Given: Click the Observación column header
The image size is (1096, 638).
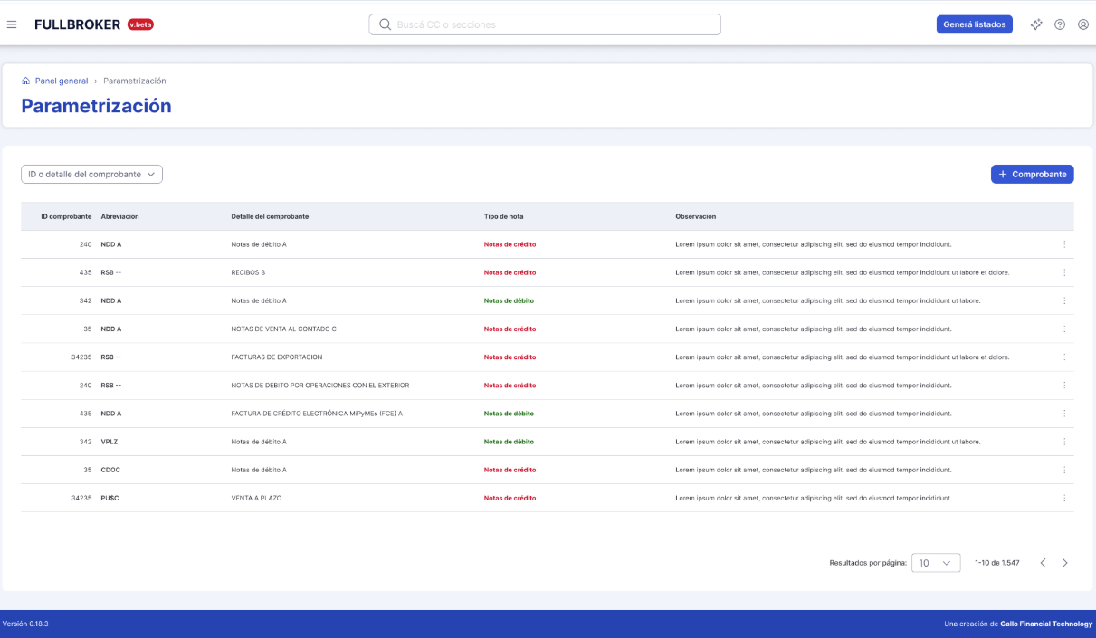Looking at the screenshot, I should click(695, 216).
